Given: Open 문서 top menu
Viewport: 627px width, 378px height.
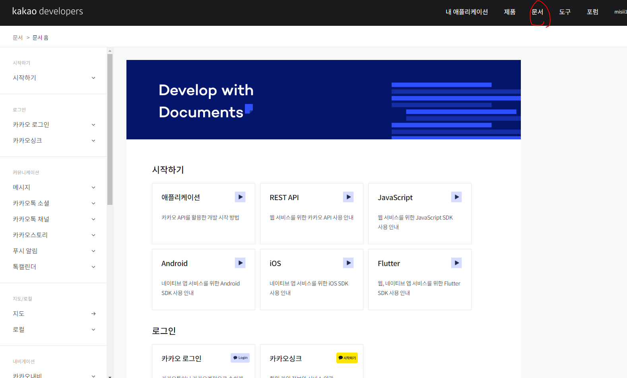Looking at the screenshot, I should pyautogui.click(x=538, y=12).
